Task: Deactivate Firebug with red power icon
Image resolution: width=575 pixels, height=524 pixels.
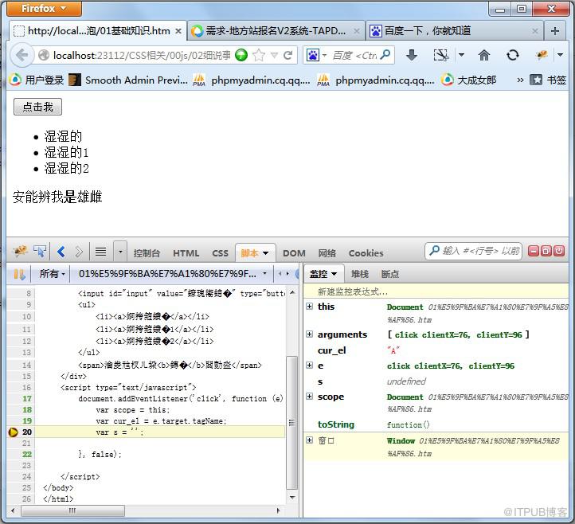Action: [559, 251]
